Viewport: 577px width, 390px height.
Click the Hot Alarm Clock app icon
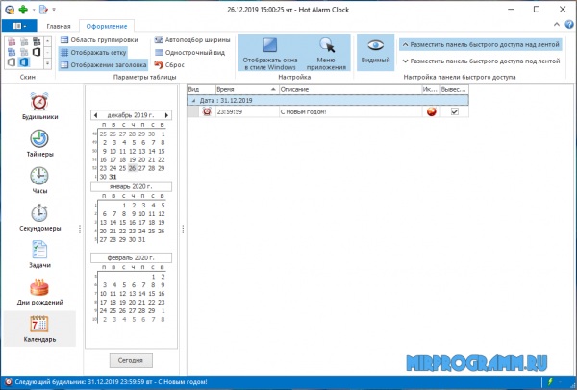[x=10, y=10]
